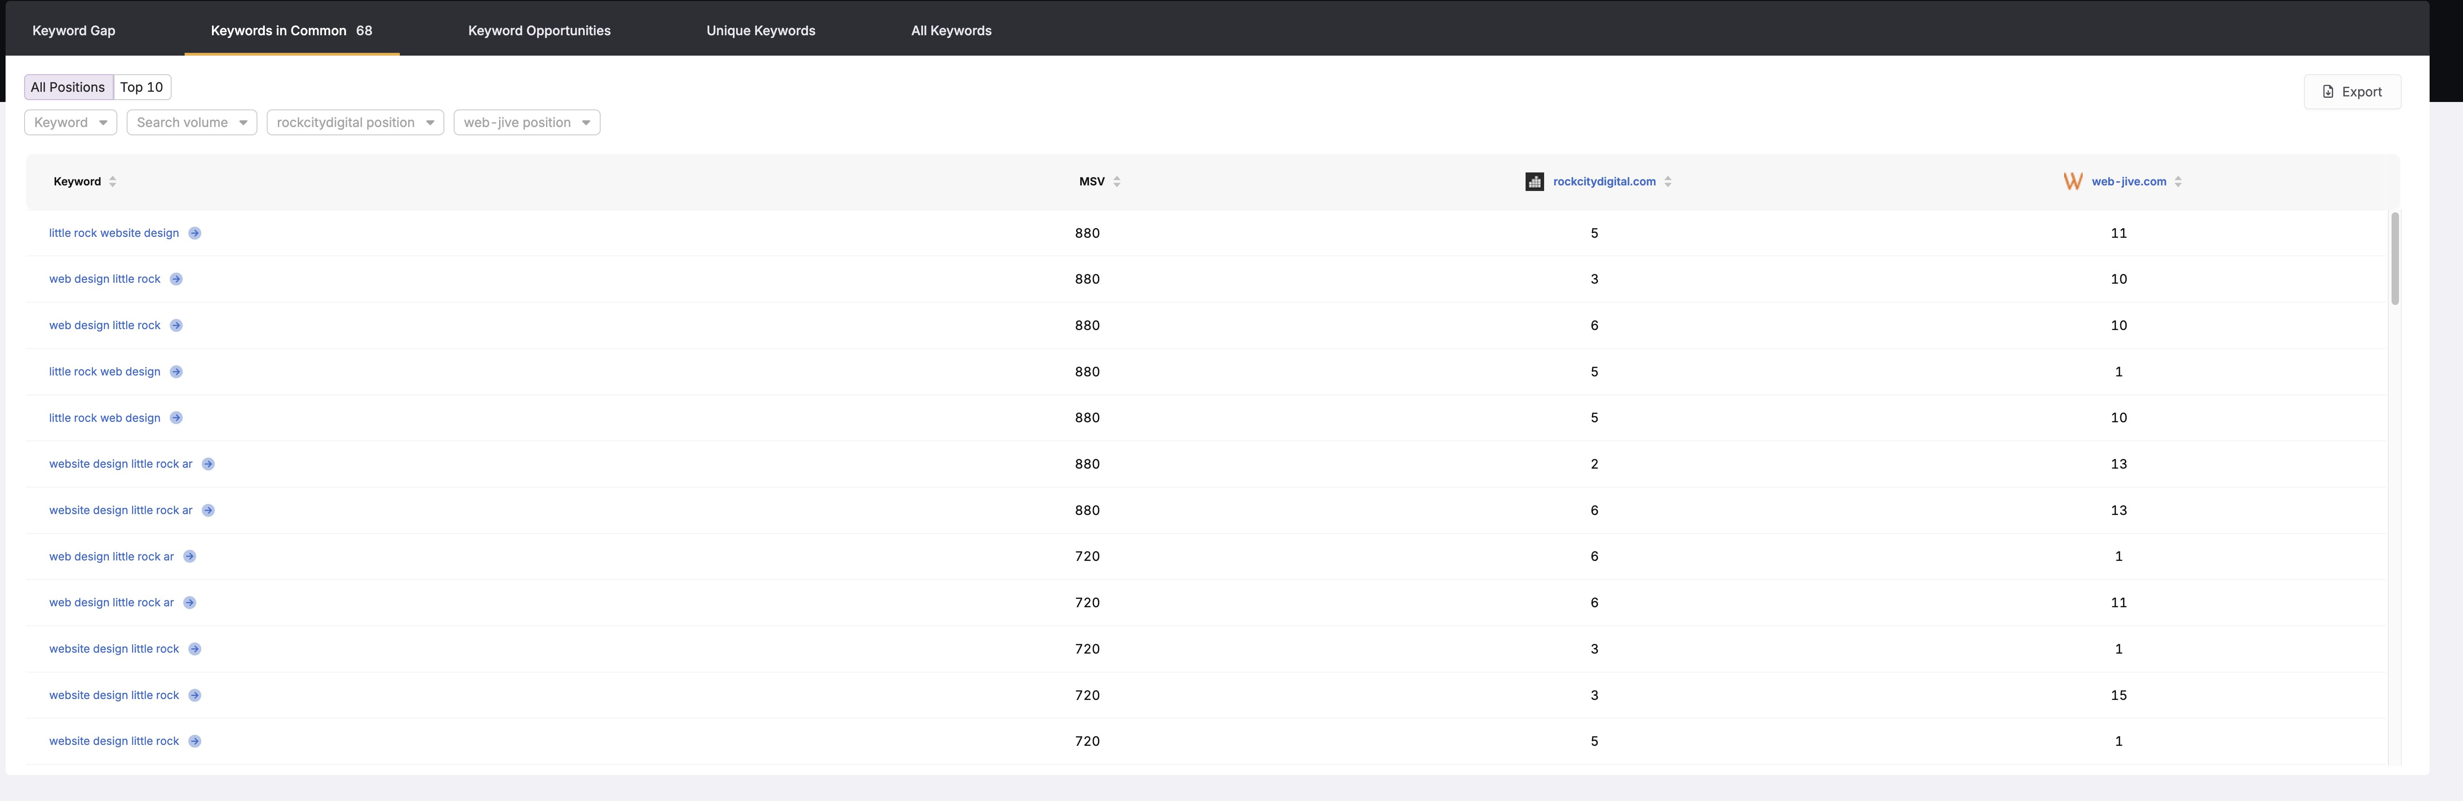This screenshot has width=2463, height=801.
Task: Sort by rockcitydigital.com position arrows
Action: tap(1668, 182)
